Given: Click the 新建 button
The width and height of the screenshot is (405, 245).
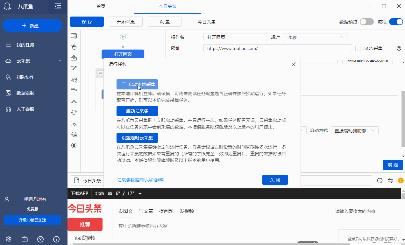Looking at the screenshot, I should tap(32, 25).
